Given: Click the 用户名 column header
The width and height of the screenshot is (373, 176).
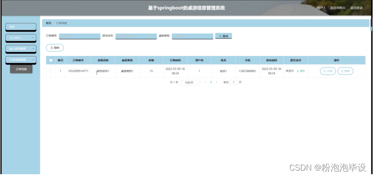Looking at the screenshot, I should (x=199, y=60).
